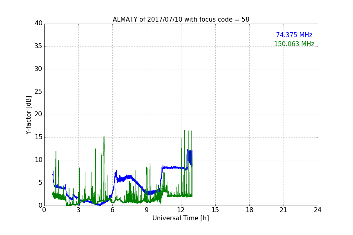Click the y-axis tick label '35'
The image size is (353, 235).
(38, 46)
